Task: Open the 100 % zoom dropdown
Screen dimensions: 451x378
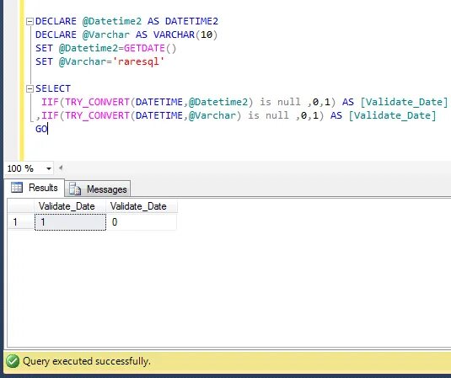Action: pyautogui.click(x=49, y=168)
